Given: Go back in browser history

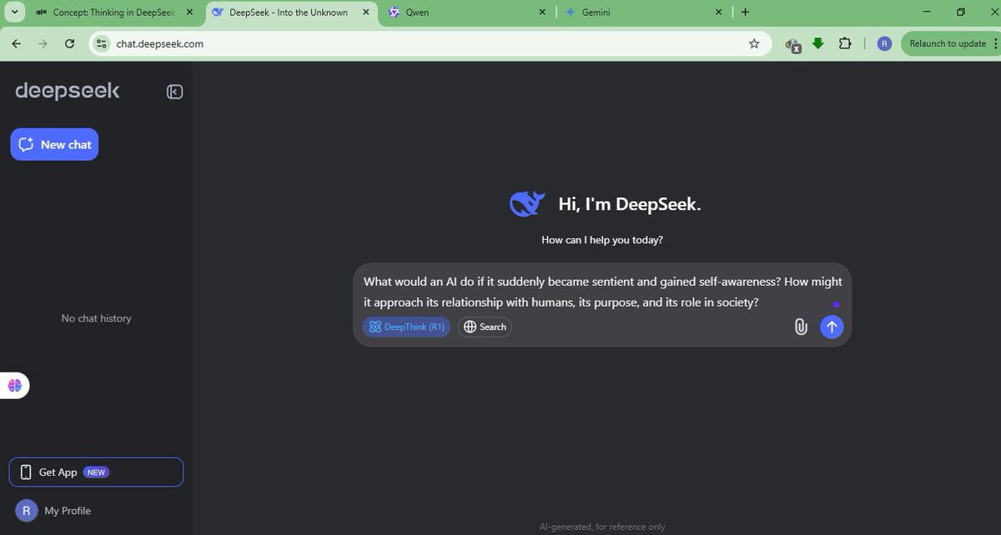Looking at the screenshot, I should (x=16, y=43).
